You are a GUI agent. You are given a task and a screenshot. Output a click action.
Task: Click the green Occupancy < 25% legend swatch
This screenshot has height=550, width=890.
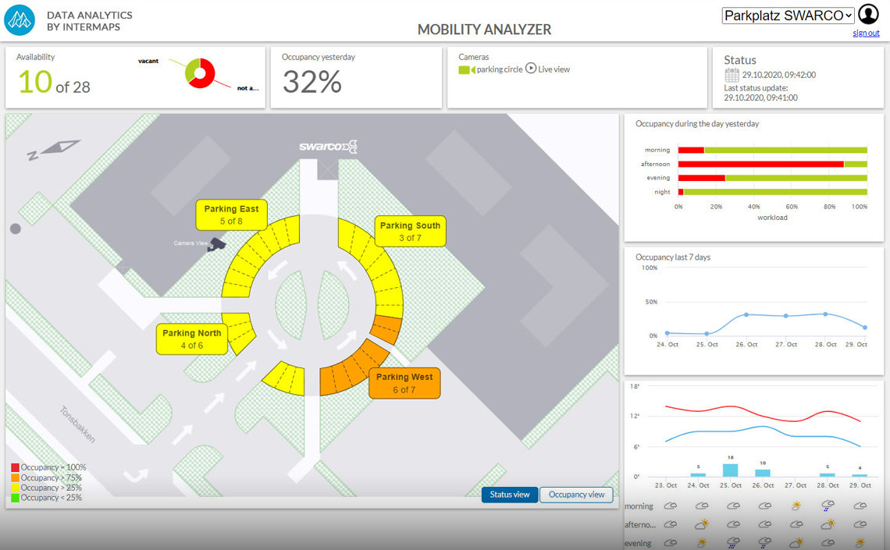(16, 498)
